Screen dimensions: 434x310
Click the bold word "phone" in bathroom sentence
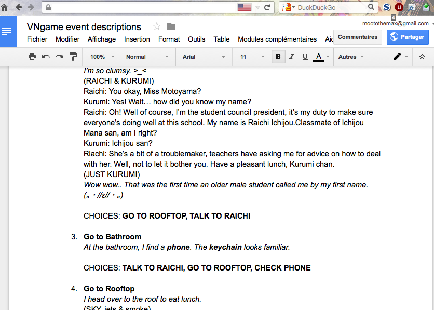coord(178,248)
